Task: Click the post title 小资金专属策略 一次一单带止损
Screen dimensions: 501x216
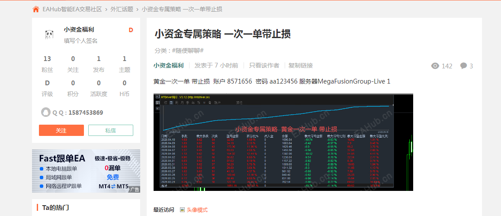Action: click(222, 34)
